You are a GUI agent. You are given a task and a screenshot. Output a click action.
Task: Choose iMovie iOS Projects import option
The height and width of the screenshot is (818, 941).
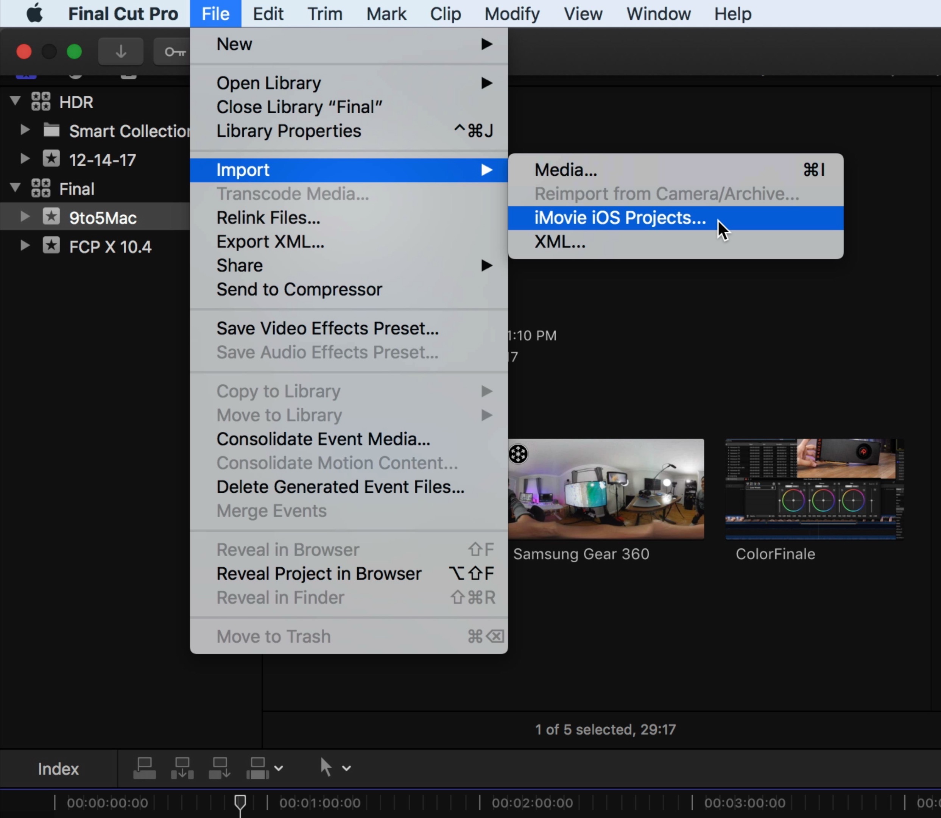point(620,218)
